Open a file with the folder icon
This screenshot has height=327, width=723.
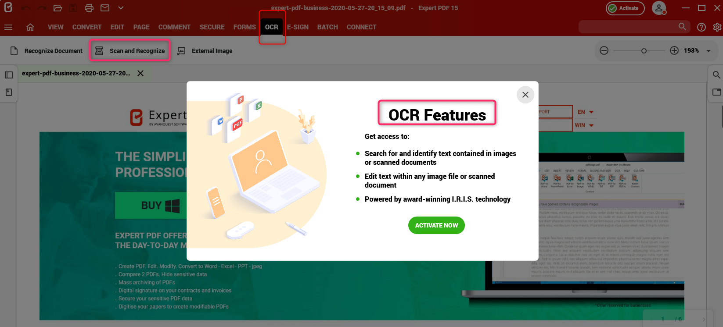(x=58, y=8)
